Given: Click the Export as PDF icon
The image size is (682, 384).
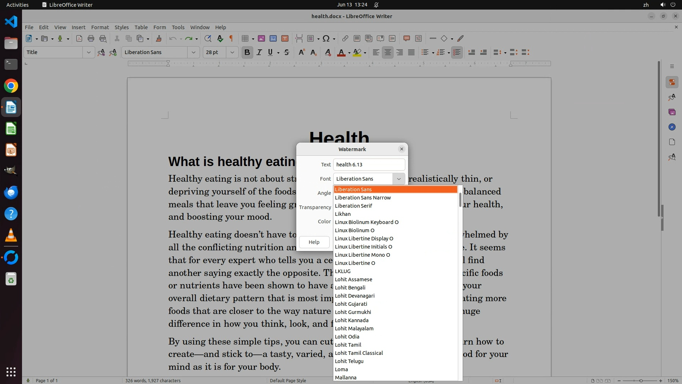Looking at the screenshot, I should (x=79, y=39).
